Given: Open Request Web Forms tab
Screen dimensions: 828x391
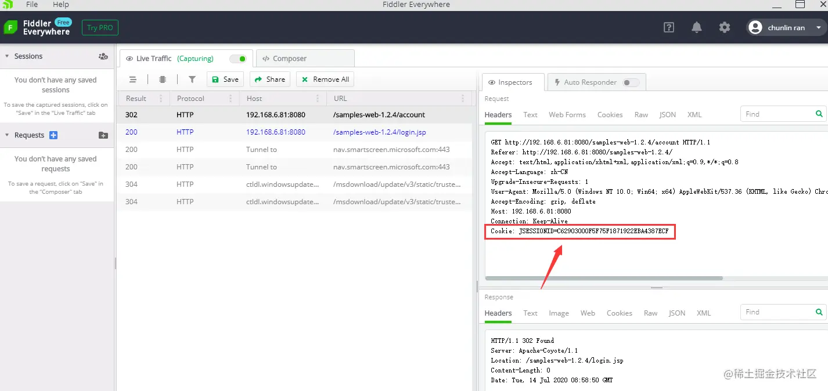Looking at the screenshot, I should (567, 115).
